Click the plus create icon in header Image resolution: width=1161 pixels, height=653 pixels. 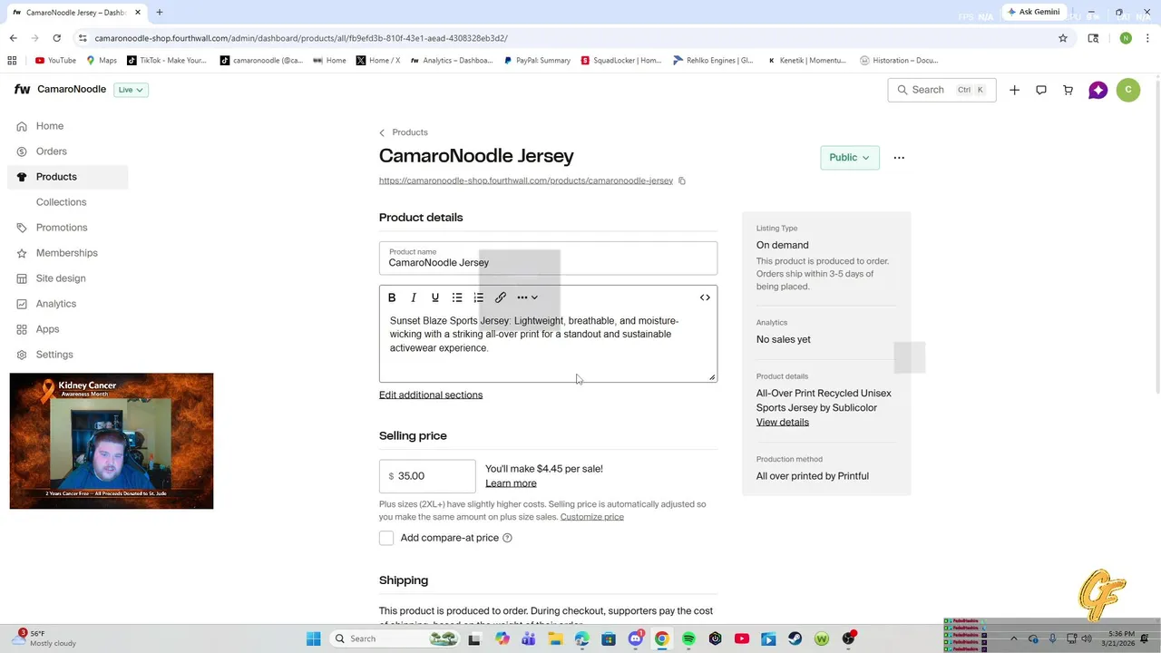1015,90
